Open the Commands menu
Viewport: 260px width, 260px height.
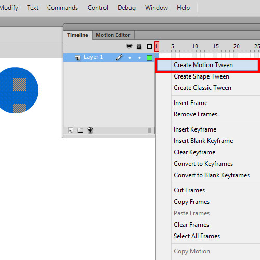pyautogui.click(x=62, y=8)
